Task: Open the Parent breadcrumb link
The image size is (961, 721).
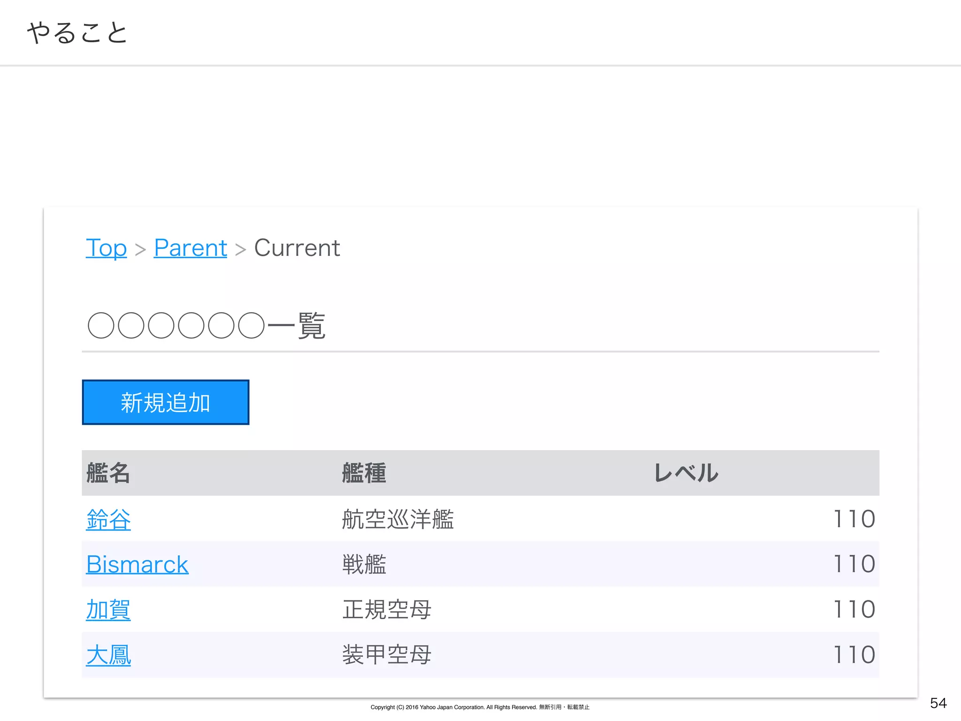Action: 190,248
